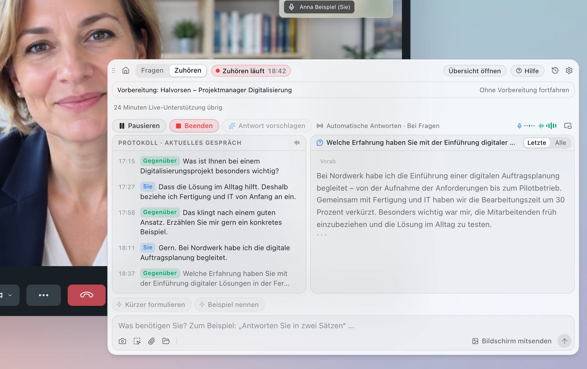Toggle the compact window layout icon

[x=568, y=126]
